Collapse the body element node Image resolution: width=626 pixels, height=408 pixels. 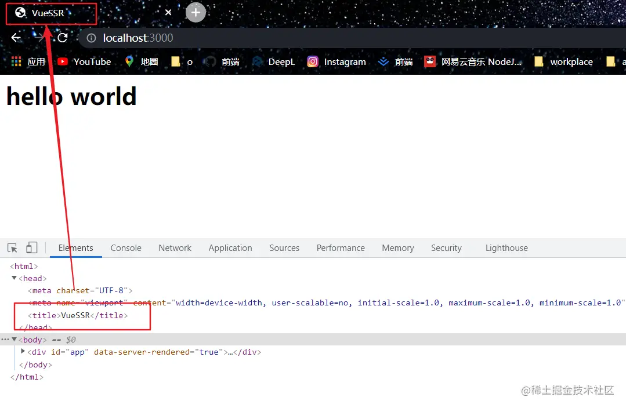[14, 339]
